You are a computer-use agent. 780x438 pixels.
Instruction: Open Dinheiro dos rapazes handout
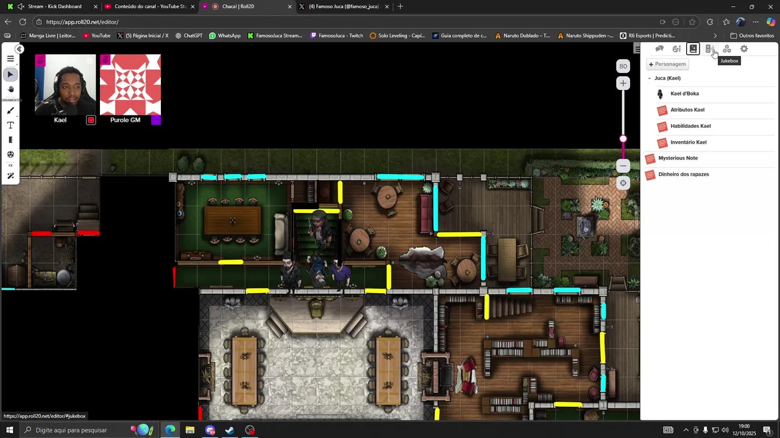pyautogui.click(x=683, y=175)
